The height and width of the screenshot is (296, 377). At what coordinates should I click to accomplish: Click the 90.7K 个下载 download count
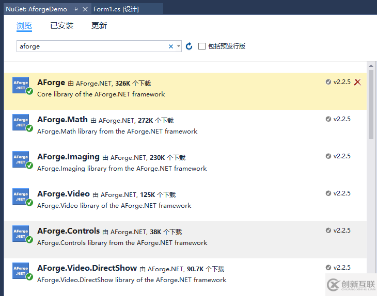pyautogui.click(x=206, y=269)
